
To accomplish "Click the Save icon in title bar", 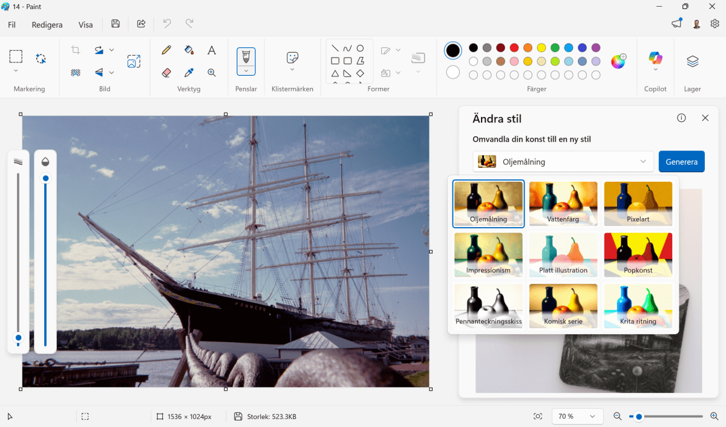I will coord(116,24).
